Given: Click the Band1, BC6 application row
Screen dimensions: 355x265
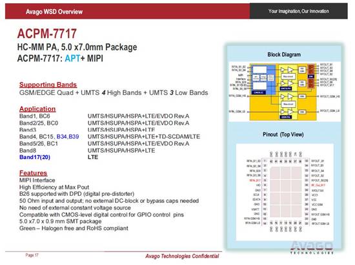Looking at the screenshot, I should pos(104,116).
